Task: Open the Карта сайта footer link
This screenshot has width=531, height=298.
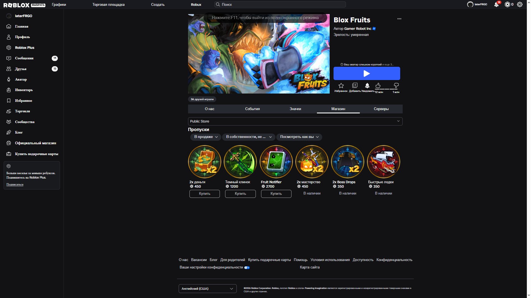Action: (310, 267)
